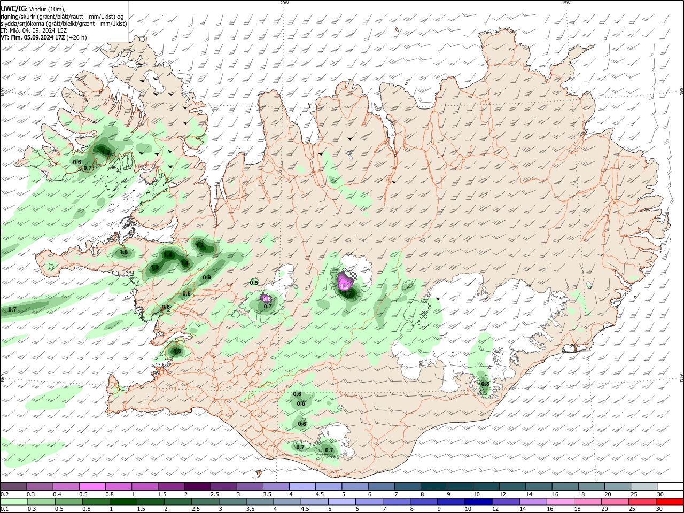Pick lower legend pale green swatch between 0.1 and 0.3
The height and width of the screenshot is (513, 684).
click(13, 501)
